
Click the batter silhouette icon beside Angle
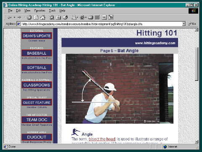[x=76, y=132]
